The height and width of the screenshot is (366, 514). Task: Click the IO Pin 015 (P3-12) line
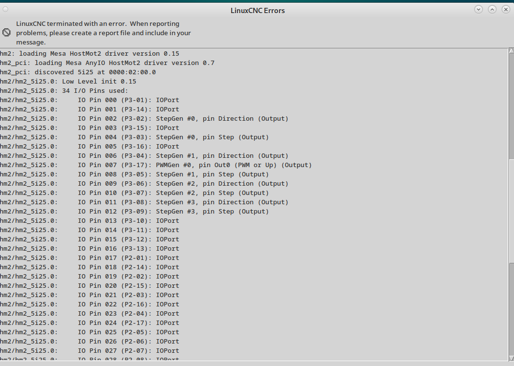click(x=89, y=239)
